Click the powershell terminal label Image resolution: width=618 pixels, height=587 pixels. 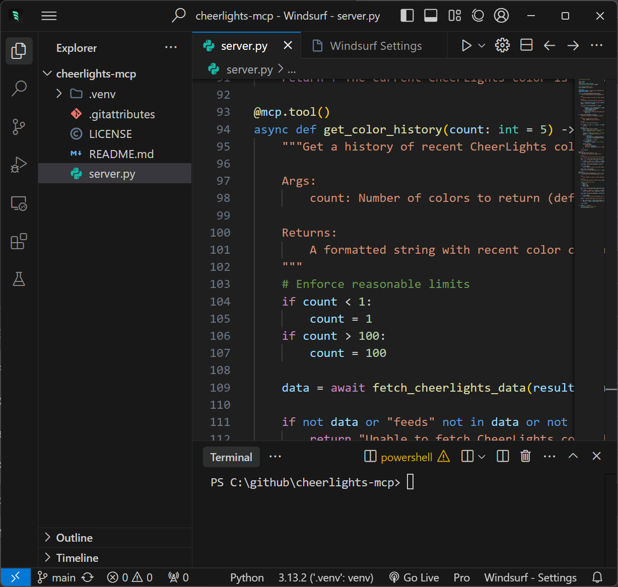(x=406, y=457)
